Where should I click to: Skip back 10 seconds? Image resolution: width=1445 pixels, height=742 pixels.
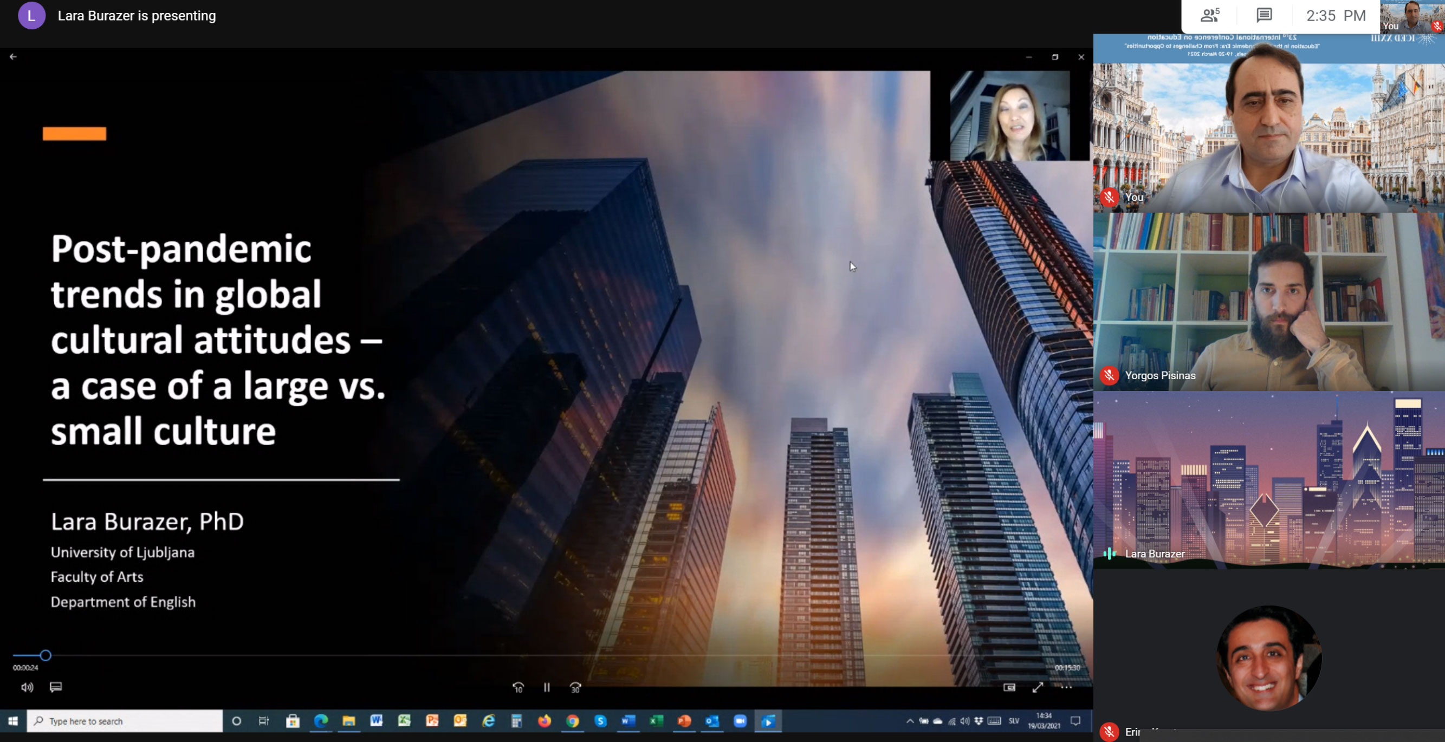click(x=518, y=688)
